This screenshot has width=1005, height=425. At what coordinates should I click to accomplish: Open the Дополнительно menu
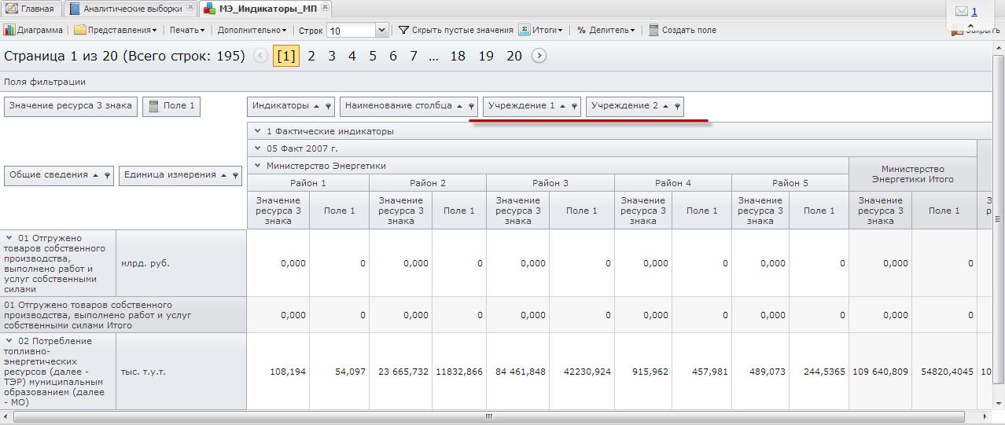coord(252,30)
